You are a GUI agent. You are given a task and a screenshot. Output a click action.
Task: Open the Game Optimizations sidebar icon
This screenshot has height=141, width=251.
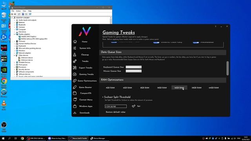75,81
